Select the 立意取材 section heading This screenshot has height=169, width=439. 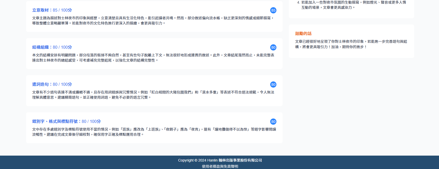point(41,10)
